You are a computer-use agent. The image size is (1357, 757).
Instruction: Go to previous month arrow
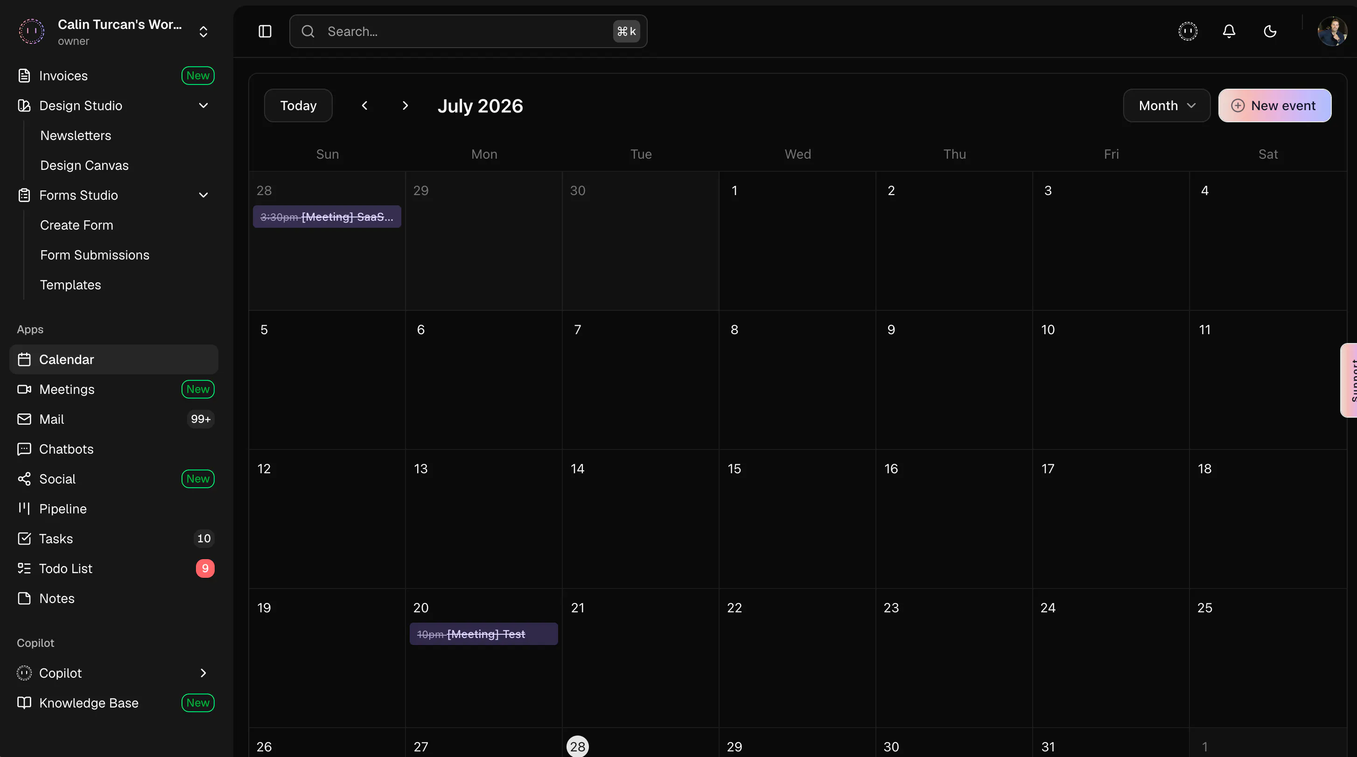(364, 106)
